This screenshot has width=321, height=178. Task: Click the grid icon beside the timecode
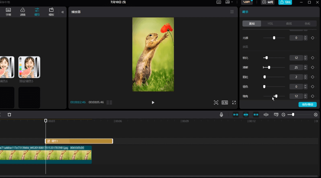(109, 102)
